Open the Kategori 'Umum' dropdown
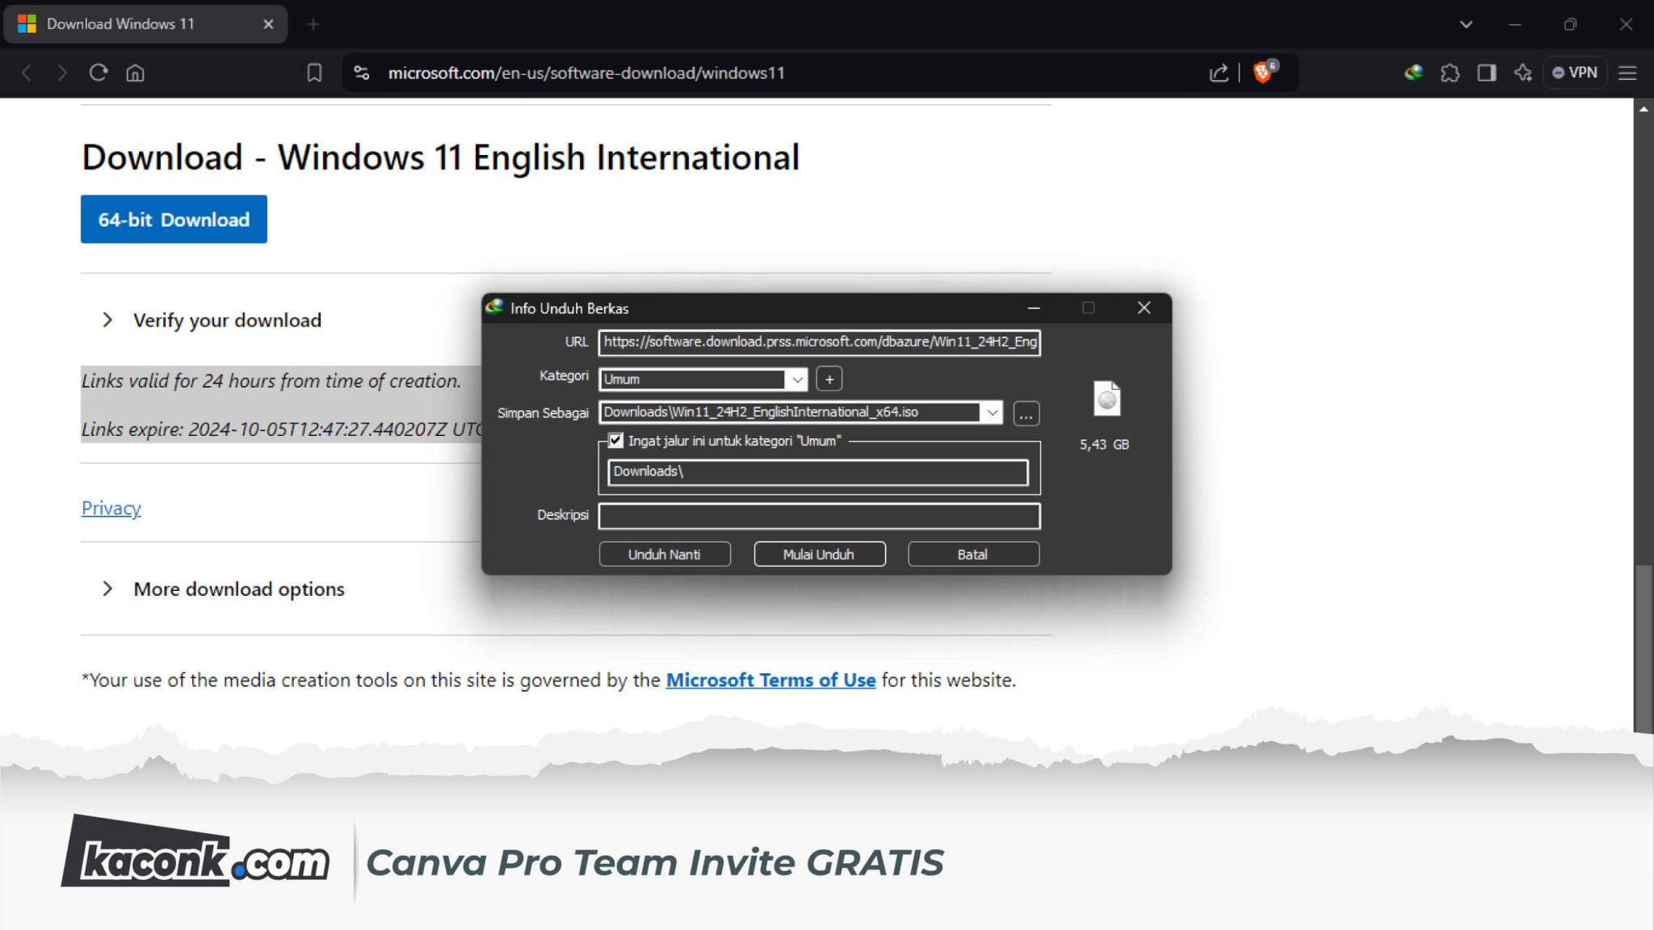 [x=796, y=379]
